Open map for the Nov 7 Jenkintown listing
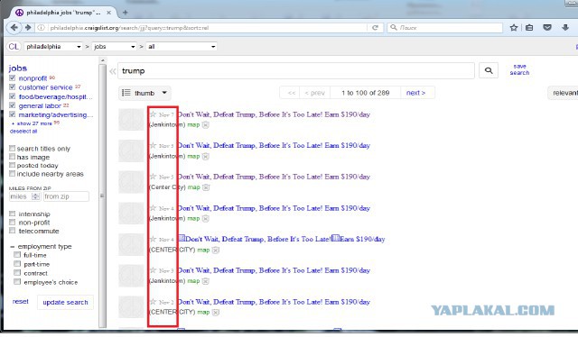 click(x=193, y=125)
